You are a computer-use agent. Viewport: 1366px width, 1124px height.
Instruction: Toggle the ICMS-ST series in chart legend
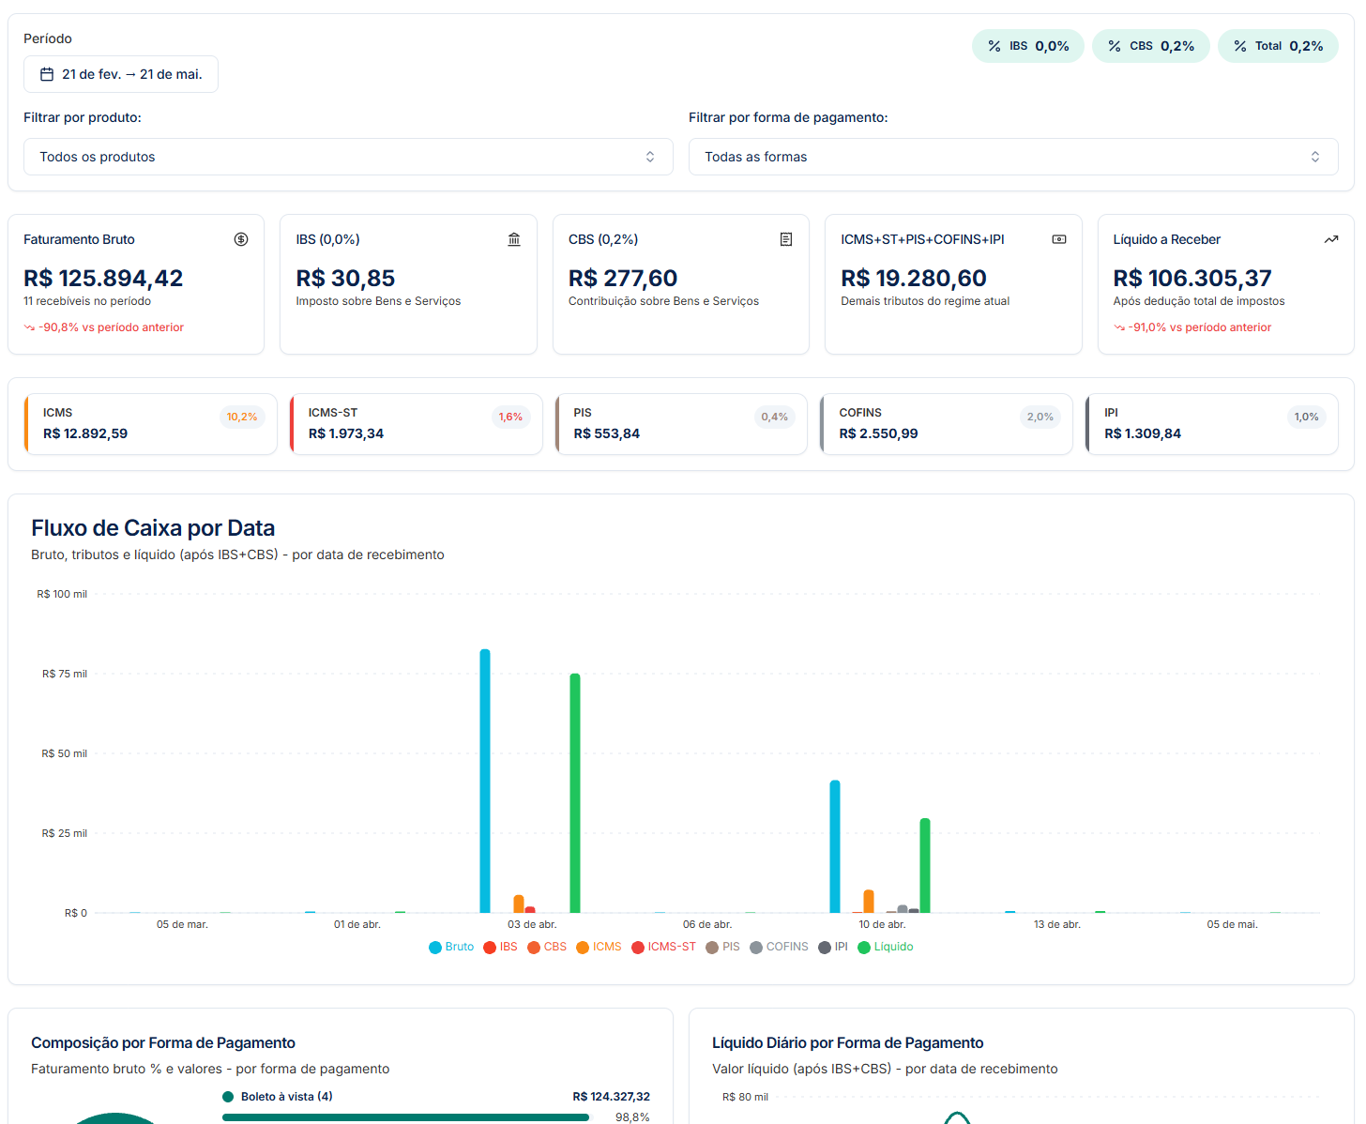(664, 947)
